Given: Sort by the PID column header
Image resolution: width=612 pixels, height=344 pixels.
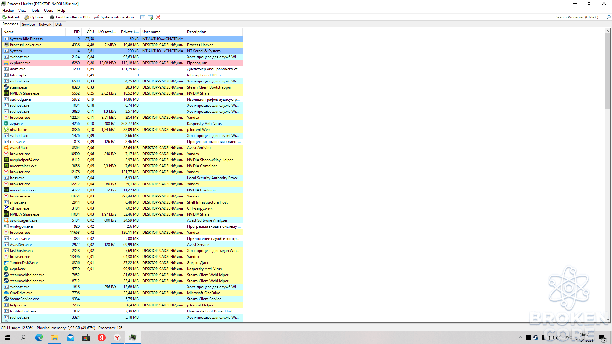Looking at the screenshot, I should [74, 32].
